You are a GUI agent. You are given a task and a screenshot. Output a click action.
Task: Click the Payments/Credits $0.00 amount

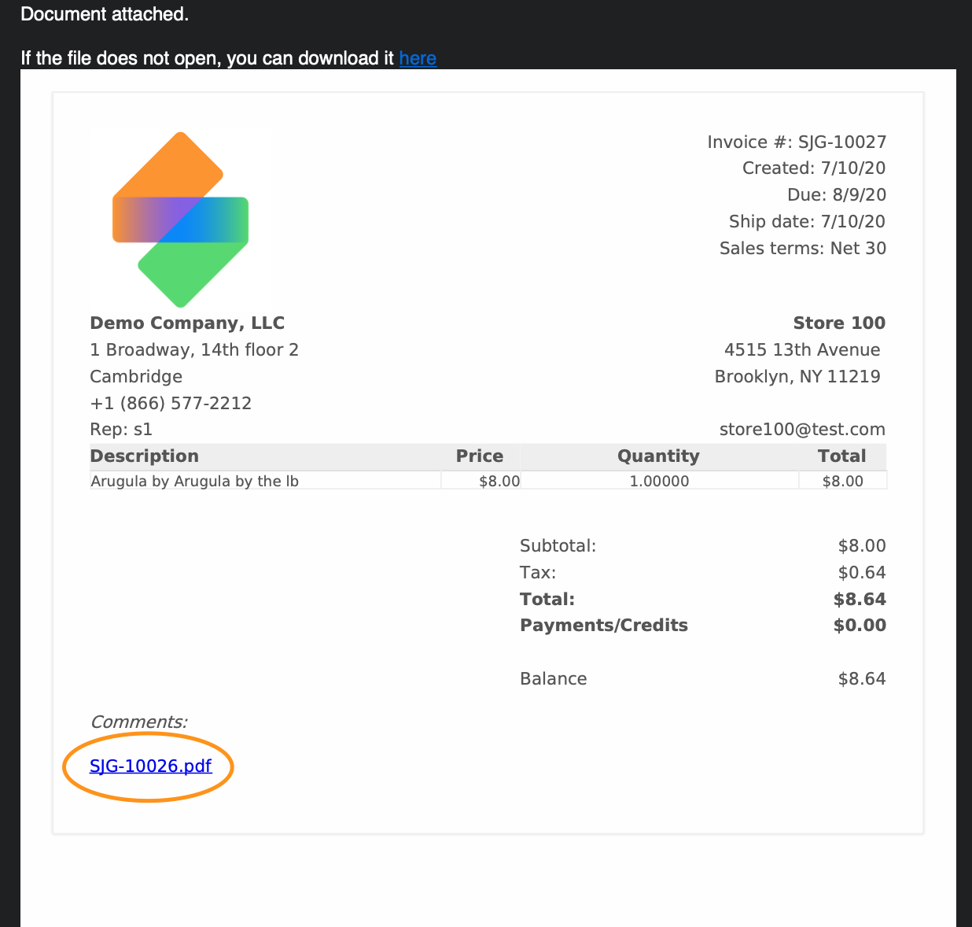pyautogui.click(x=860, y=626)
